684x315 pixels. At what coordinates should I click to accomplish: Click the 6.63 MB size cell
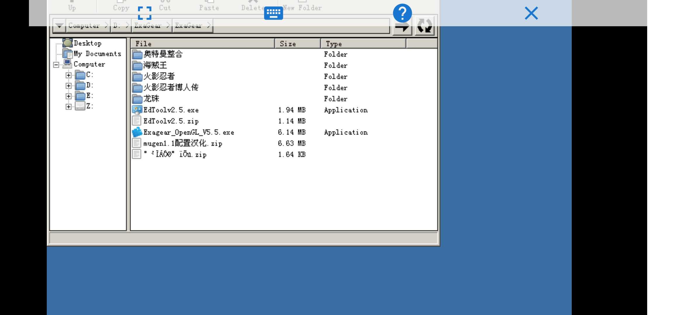(x=292, y=143)
